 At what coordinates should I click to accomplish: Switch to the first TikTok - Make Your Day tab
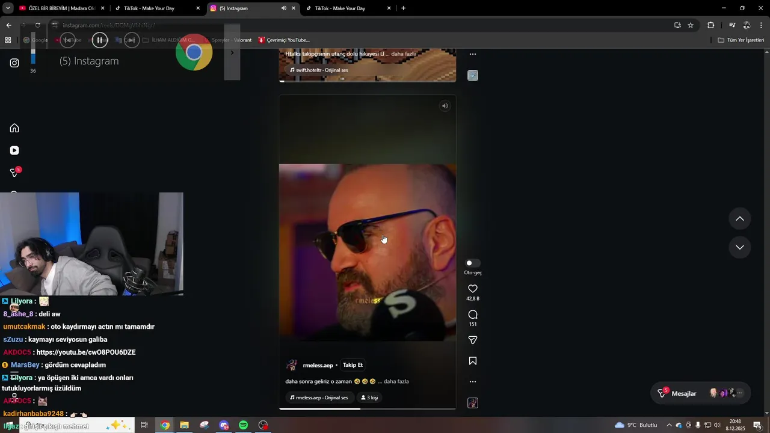[157, 8]
